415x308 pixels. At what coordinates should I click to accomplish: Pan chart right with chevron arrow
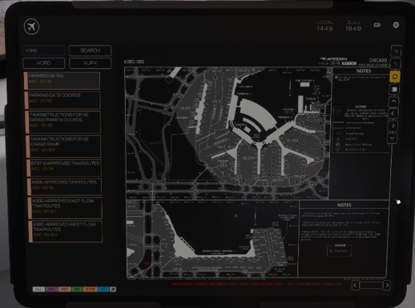pos(393,126)
